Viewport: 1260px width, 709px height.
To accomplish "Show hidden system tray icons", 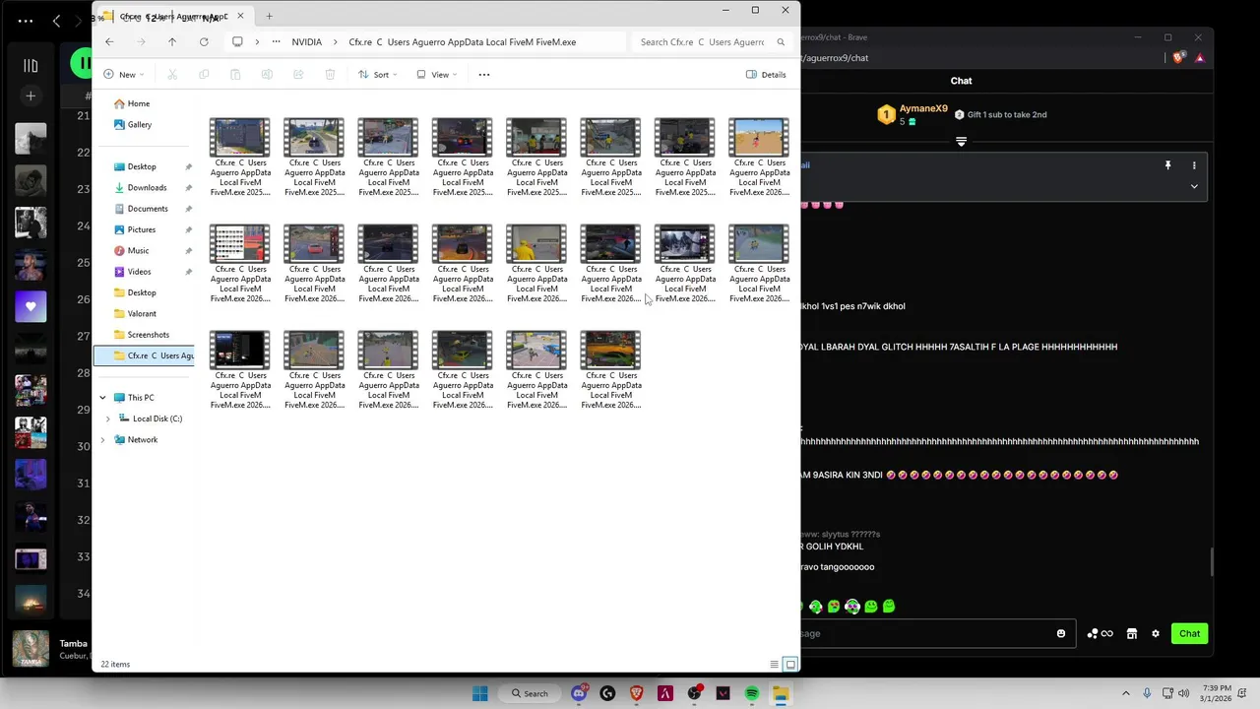I will (1126, 693).
